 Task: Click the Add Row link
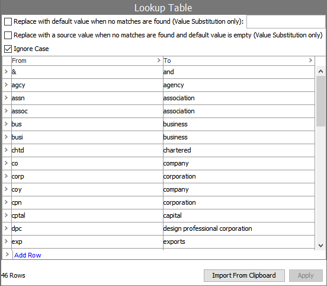click(x=27, y=255)
